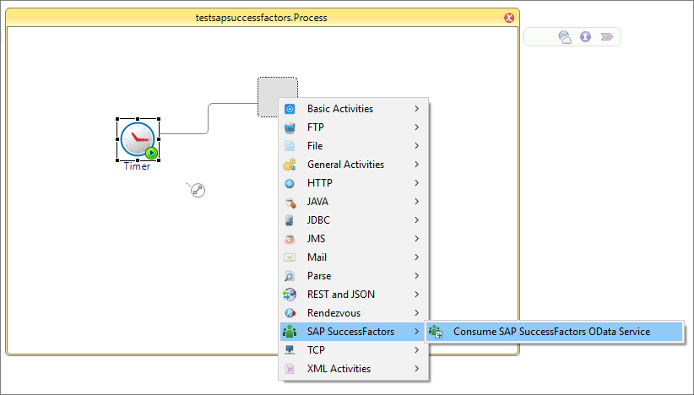The image size is (694, 395).
Task: Expand the HTTP submenu arrow
Action: pos(416,182)
